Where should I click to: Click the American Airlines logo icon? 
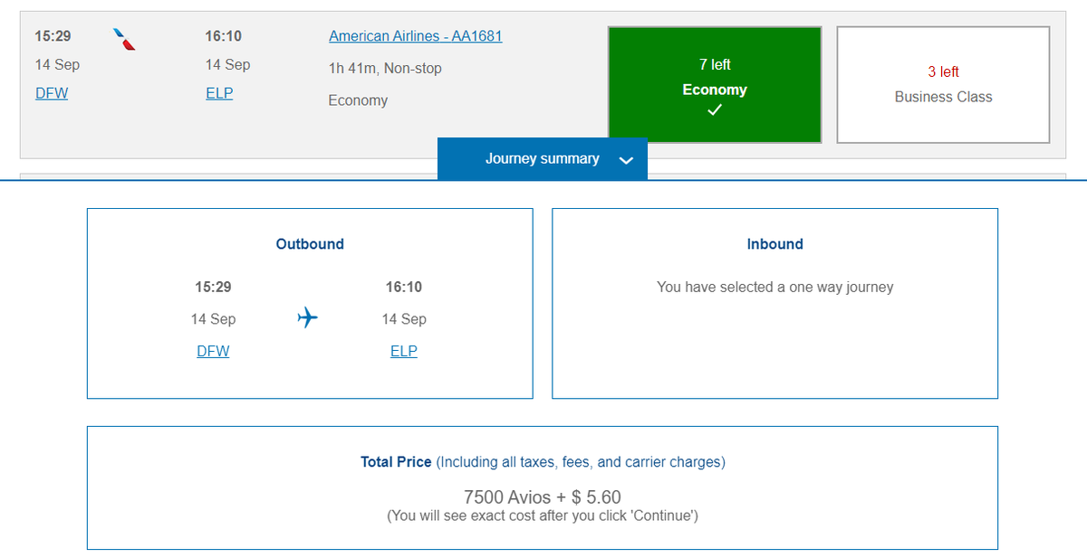tap(122, 39)
